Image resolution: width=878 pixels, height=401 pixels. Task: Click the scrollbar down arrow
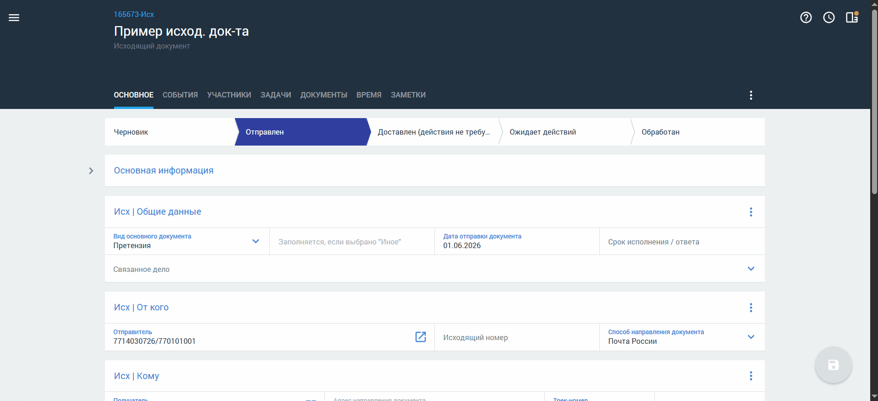[874, 397]
